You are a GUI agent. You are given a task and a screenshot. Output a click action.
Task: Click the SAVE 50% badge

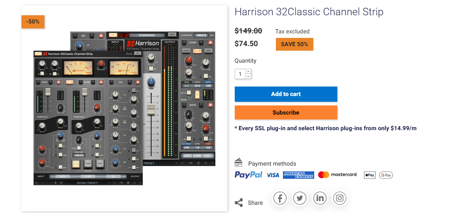pyautogui.click(x=294, y=44)
